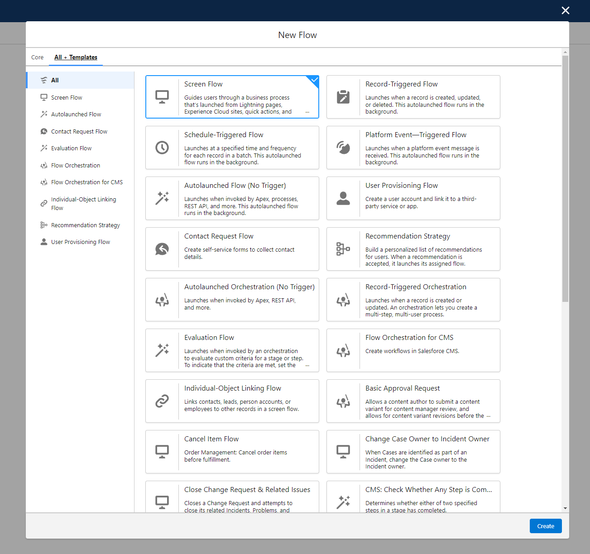Click the Basic Approval Request icon
The width and height of the screenshot is (590, 554).
[x=343, y=401]
